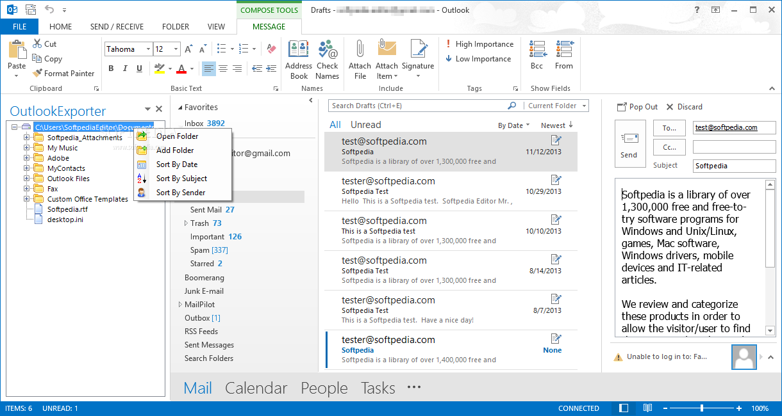
Task: Increase font size with grow icon
Action: tap(188, 49)
